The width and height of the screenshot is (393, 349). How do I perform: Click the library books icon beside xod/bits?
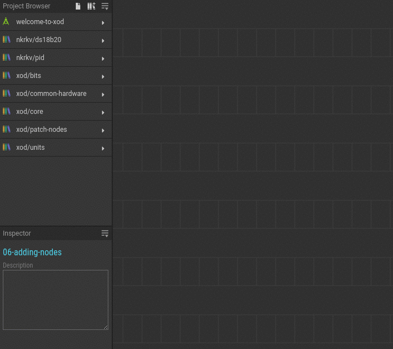[6, 76]
